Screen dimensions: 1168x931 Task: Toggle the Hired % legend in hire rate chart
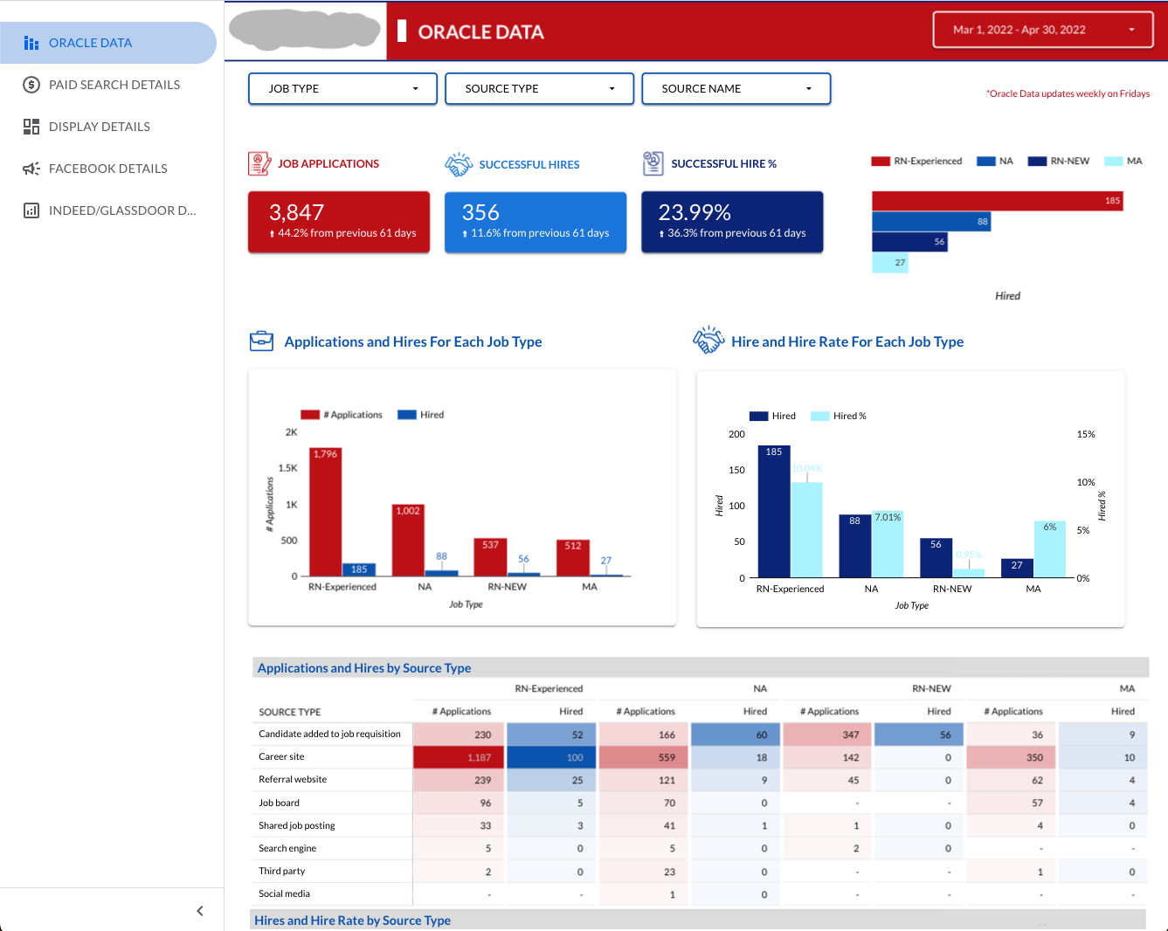839,415
